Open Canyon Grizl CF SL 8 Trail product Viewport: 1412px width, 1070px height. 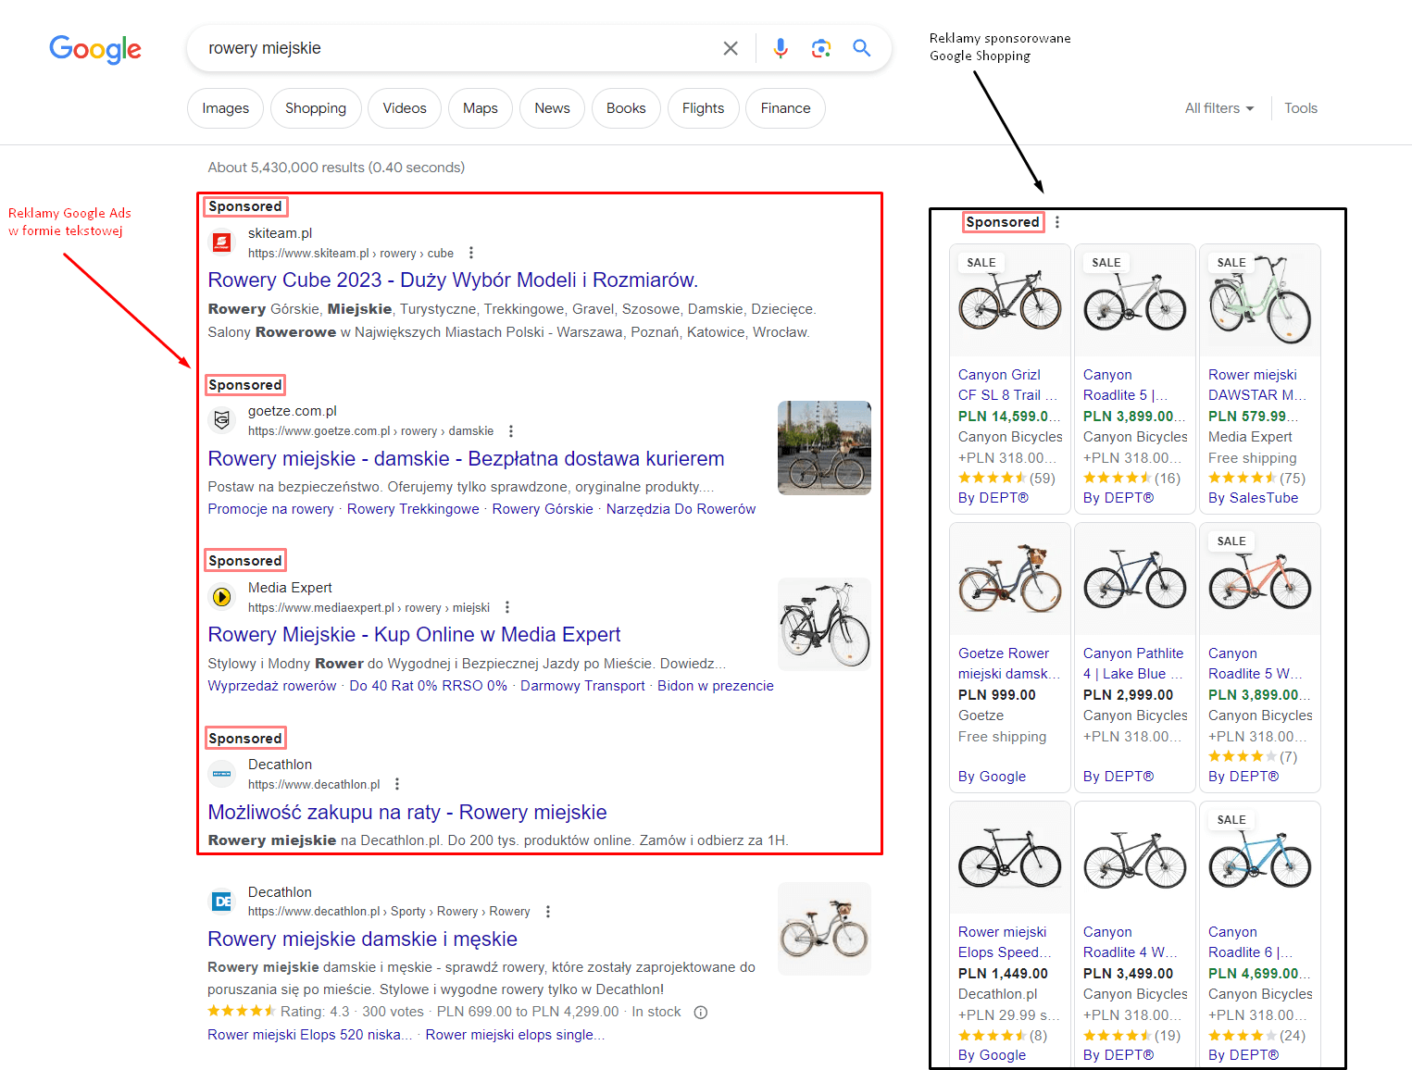point(1007,385)
